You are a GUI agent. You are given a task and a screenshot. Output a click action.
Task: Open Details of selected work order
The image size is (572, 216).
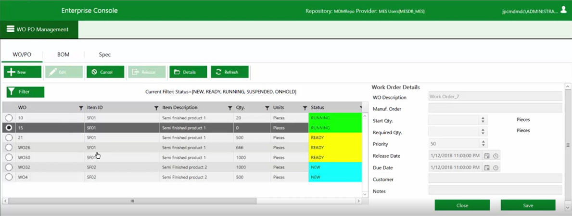pos(188,72)
